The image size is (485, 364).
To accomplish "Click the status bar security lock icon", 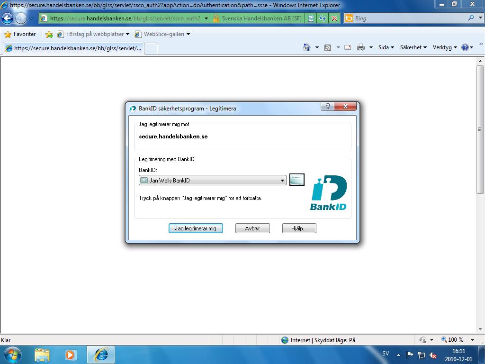I will [x=422, y=340].
